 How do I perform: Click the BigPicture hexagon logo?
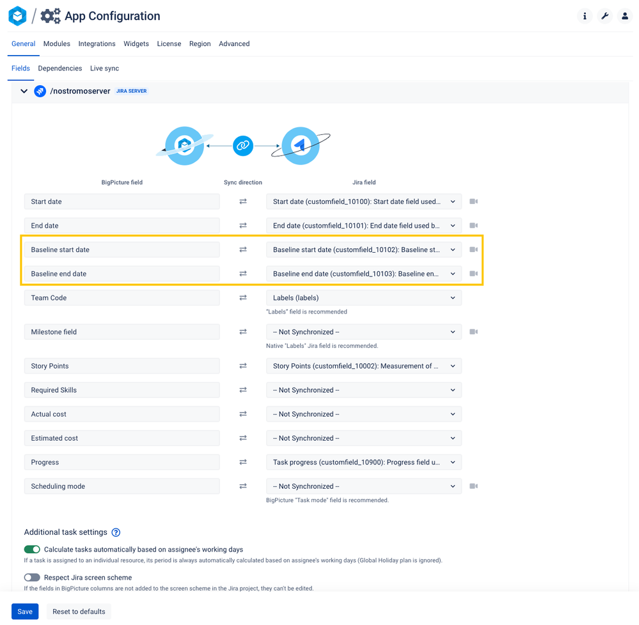pos(17,16)
